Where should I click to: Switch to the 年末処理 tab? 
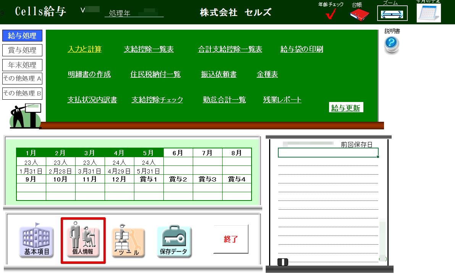coord(22,65)
